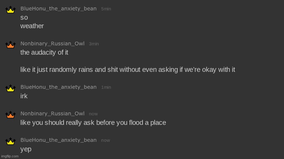Screen dimensions: 284x159
Task: Click the "now" timestamp on Nonbinary_Russian_Owl's latest message
Action: (x=93, y=114)
